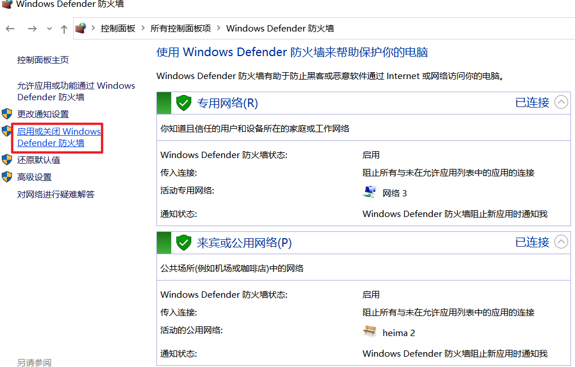Open 控制面板主页 link
575x367 pixels.
(43, 60)
